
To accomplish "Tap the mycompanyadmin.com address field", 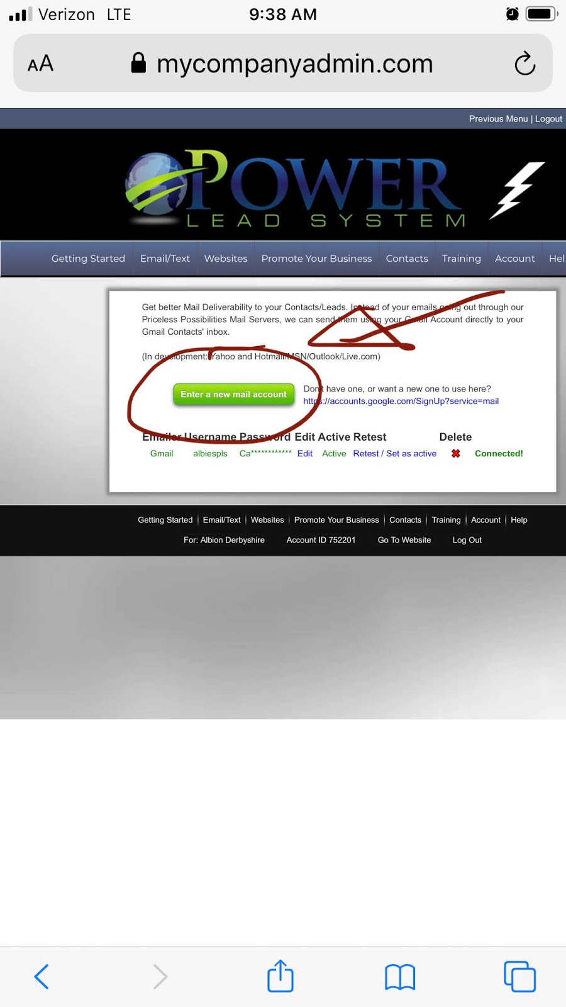I will (283, 64).
